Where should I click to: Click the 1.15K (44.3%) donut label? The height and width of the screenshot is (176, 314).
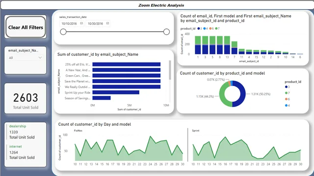(205, 96)
